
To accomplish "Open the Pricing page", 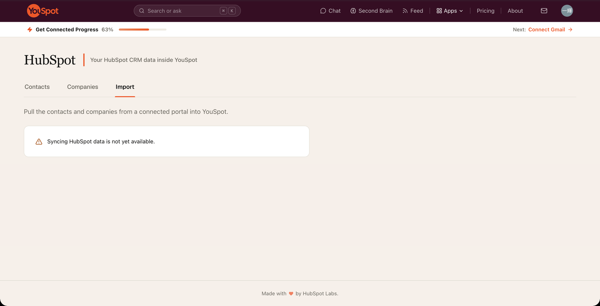I will pyautogui.click(x=485, y=11).
